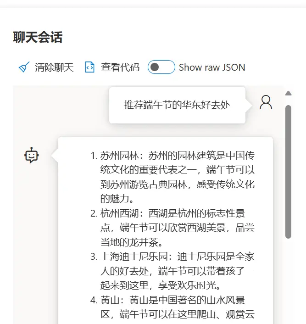Viewport: 306px width, 324px height.
Task: Toggle the Show raw JSON switch
Action: coord(161,67)
